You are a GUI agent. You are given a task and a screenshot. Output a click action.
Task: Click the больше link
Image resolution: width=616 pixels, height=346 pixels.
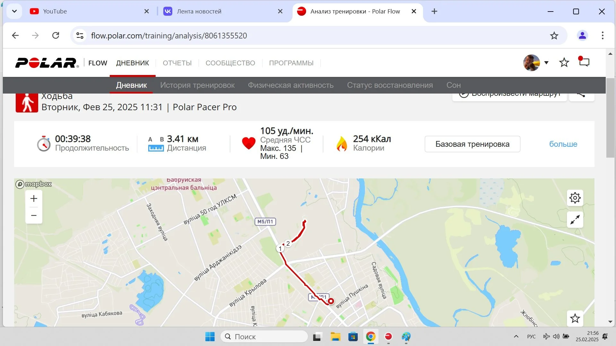click(563, 144)
